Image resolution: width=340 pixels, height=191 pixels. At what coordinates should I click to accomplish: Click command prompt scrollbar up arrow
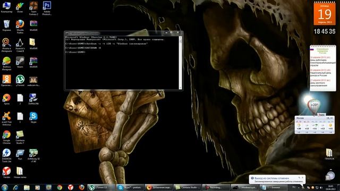click(x=180, y=38)
